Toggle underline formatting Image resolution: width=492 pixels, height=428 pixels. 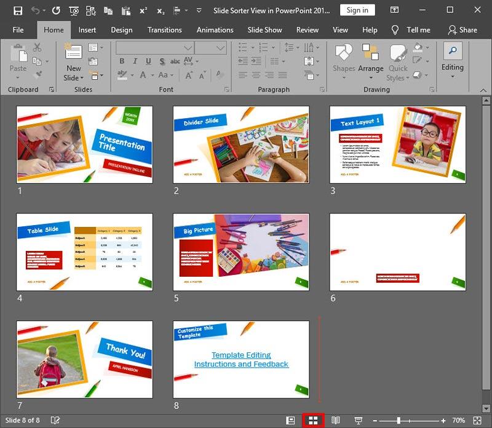pyautogui.click(x=148, y=61)
